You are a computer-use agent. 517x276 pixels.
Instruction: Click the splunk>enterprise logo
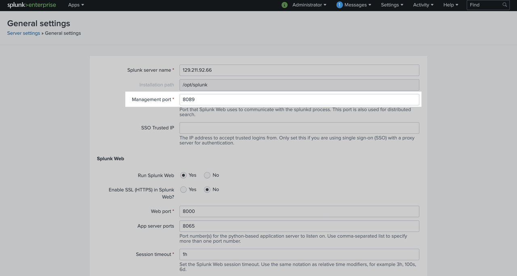pos(32,5)
